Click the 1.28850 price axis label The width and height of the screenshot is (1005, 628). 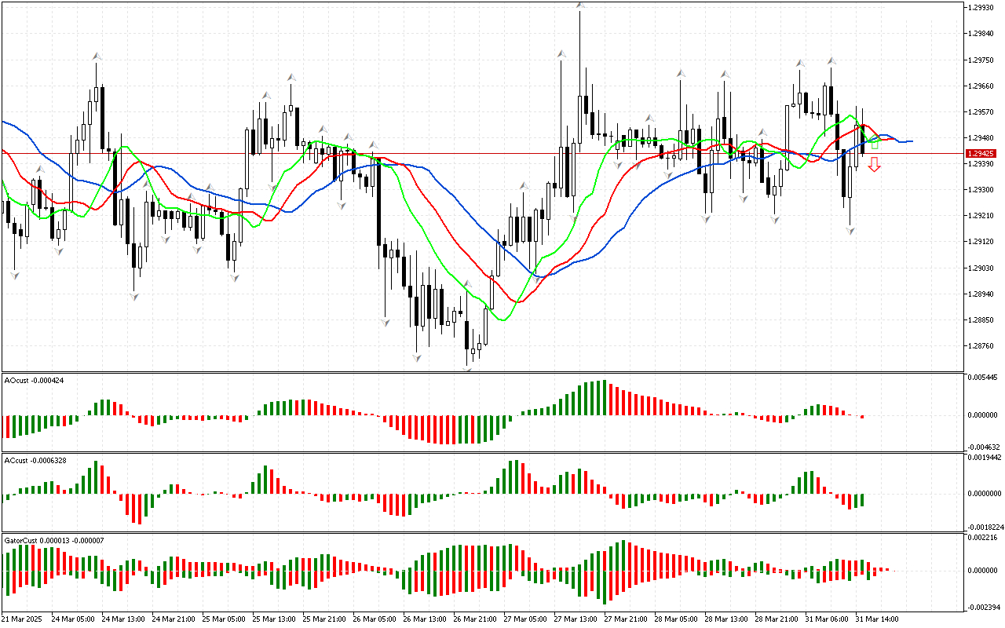(x=981, y=319)
